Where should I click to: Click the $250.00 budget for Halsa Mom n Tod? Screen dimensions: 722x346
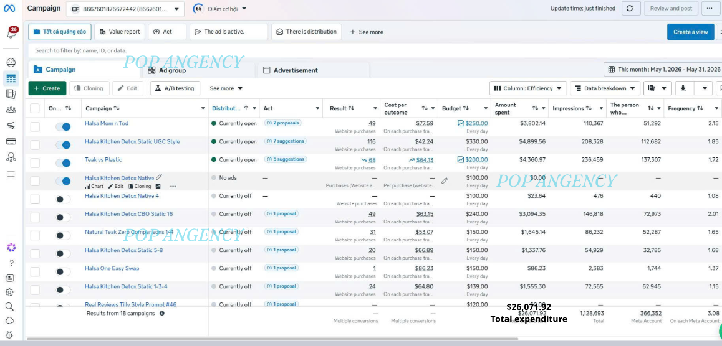[476, 123]
